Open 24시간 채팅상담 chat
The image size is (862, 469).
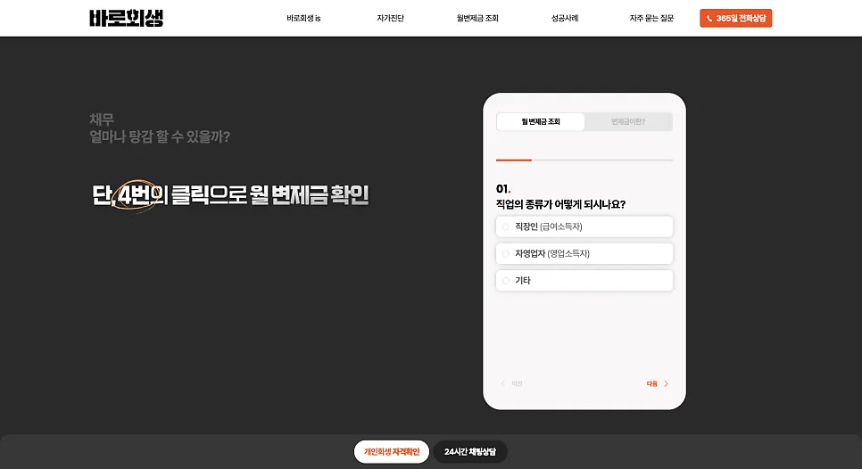pos(470,451)
